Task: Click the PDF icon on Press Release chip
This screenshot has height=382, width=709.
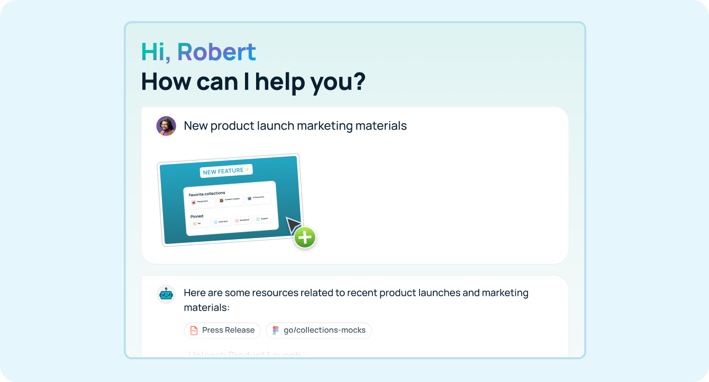Action: click(x=194, y=330)
